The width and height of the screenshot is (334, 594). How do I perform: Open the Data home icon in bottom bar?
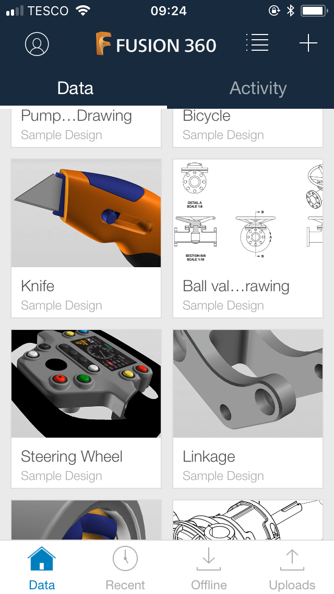42,559
